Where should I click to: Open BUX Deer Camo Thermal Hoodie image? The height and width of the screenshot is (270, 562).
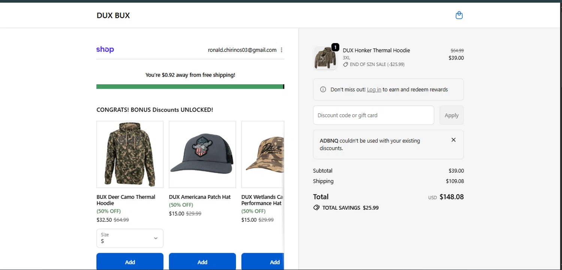tap(130, 154)
